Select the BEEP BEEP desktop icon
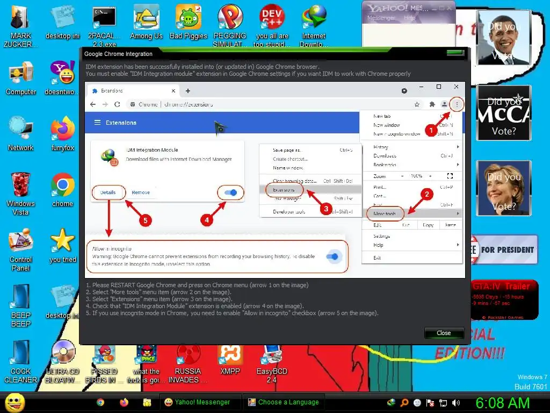 pos(20,305)
